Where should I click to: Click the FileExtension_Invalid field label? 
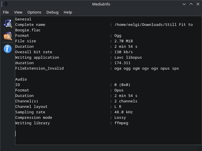(39, 68)
